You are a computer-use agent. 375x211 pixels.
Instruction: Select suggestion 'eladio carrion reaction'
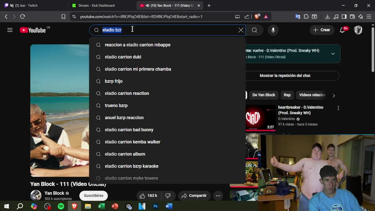[167, 93]
